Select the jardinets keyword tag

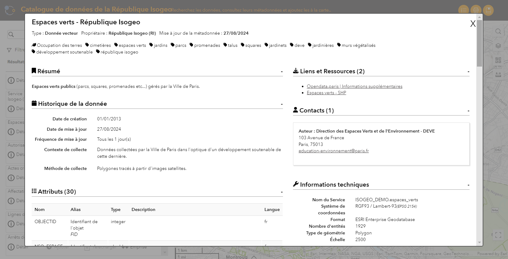(276, 45)
